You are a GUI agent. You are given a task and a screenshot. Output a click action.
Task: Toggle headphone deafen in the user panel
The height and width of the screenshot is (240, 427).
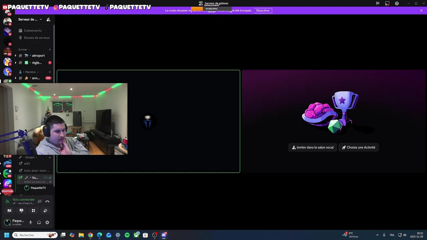tap(39, 223)
